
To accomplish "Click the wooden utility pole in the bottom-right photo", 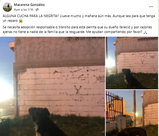I will (x=135, y=108).
